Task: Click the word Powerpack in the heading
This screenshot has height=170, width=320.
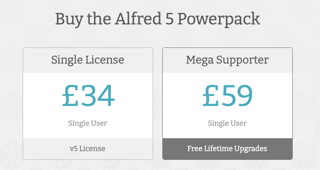Action: tap(219, 20)
